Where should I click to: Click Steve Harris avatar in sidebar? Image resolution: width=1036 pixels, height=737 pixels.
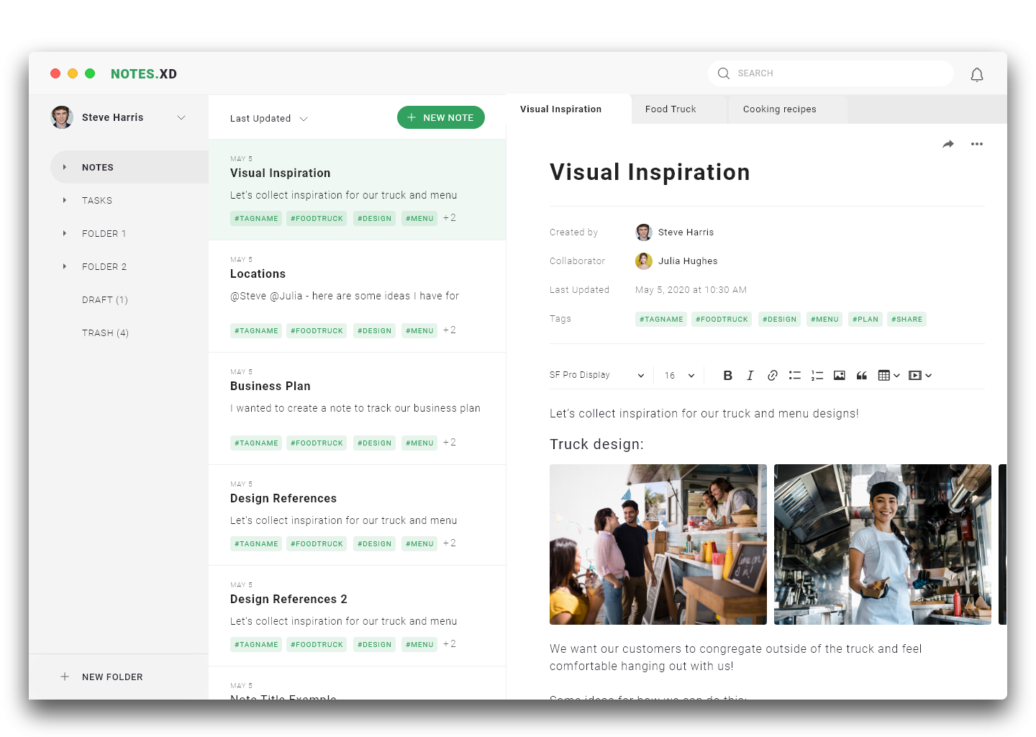coord(62,117)
